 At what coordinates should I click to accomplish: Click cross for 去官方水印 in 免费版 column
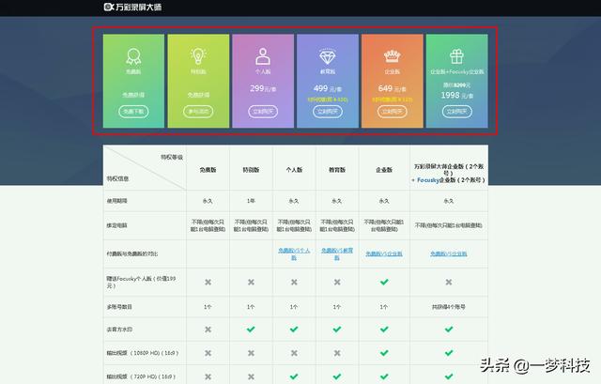pos(208,330)
